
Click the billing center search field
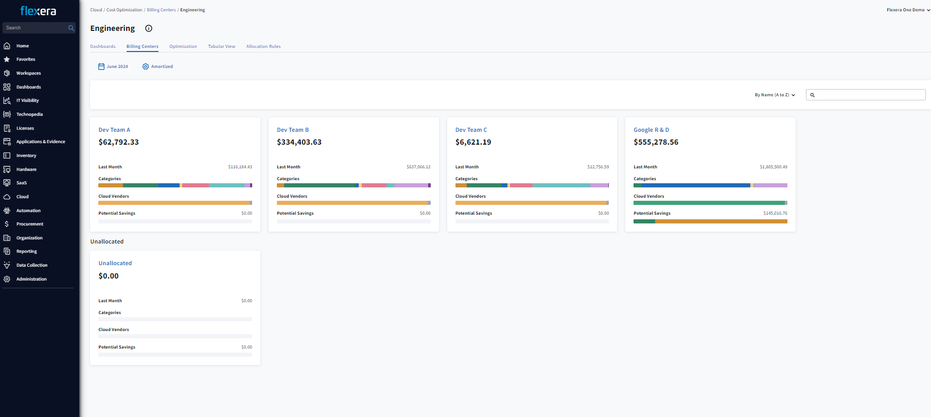(869, 95)
